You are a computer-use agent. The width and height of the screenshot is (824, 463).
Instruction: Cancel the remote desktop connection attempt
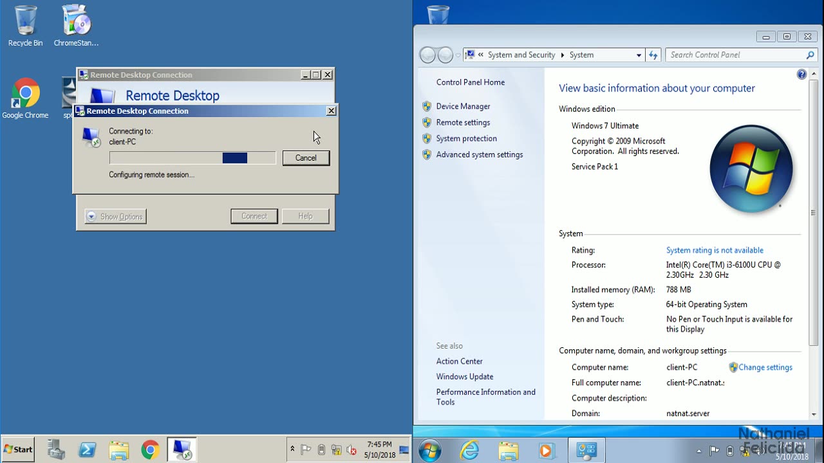click(x=306, y=158)
